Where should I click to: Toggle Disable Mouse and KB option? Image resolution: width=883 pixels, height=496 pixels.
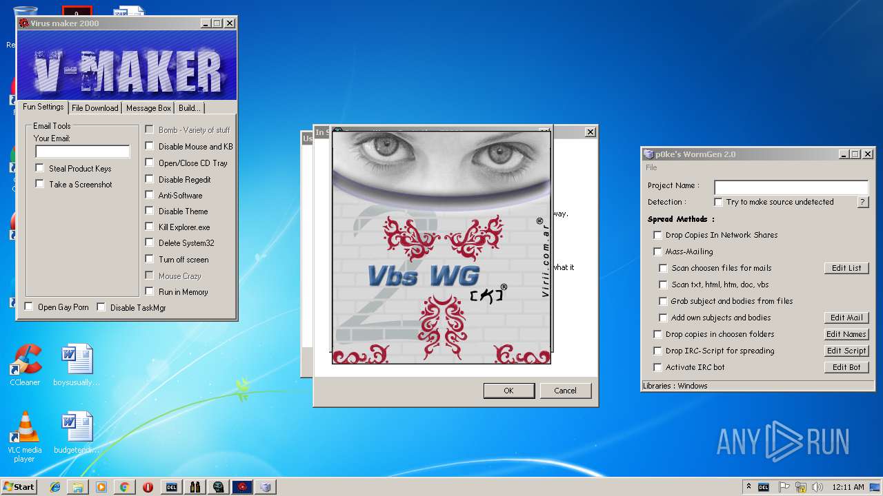pos(150,146)
